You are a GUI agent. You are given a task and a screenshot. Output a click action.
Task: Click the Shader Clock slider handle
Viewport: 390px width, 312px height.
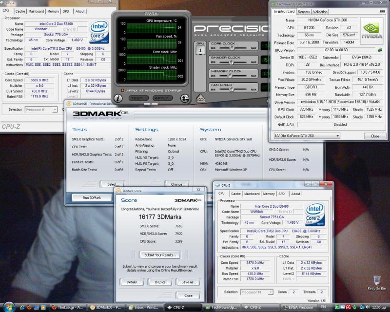click(x=232, y=62)
